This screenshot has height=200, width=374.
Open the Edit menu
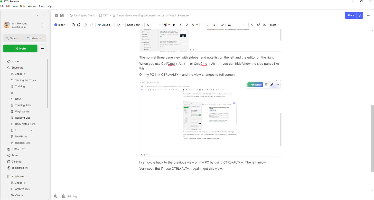(8, 6)
